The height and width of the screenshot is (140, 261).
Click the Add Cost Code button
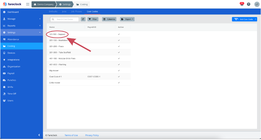point(243,19)
